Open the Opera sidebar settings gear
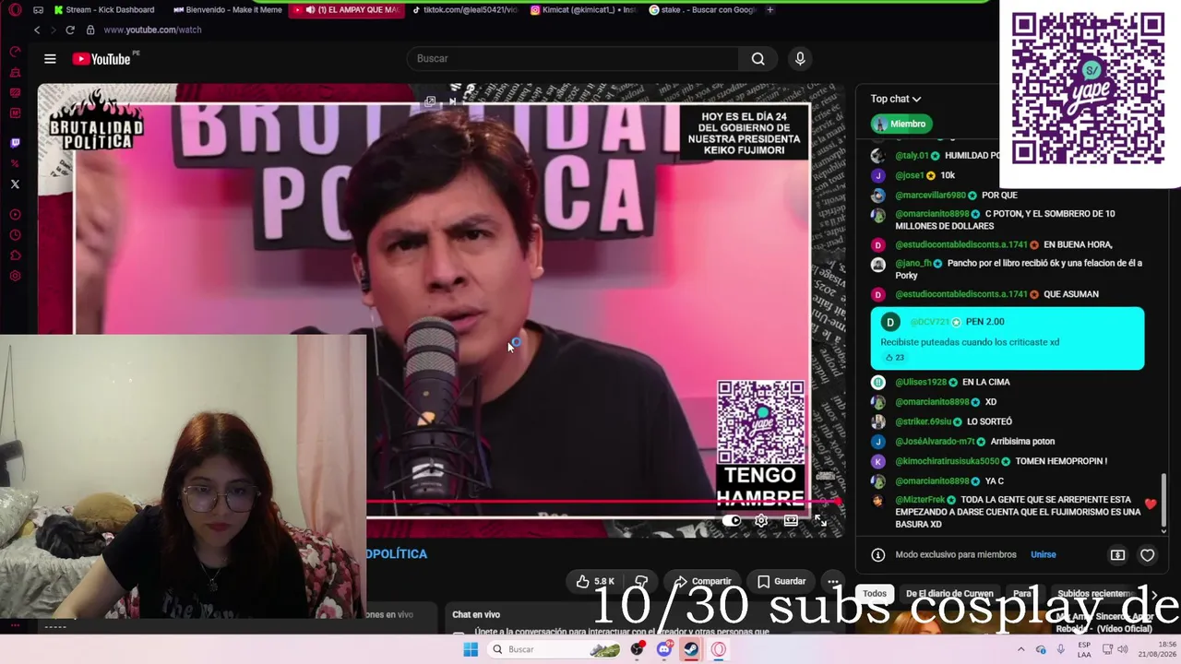 15,276
